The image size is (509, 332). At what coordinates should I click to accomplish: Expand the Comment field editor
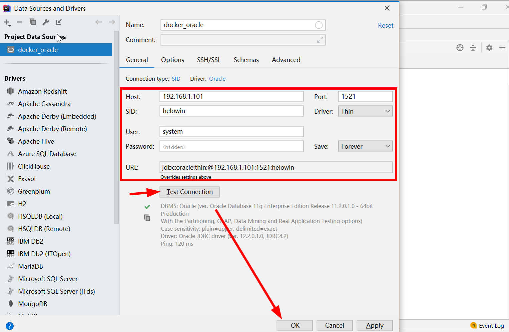(x=320, y=40)
